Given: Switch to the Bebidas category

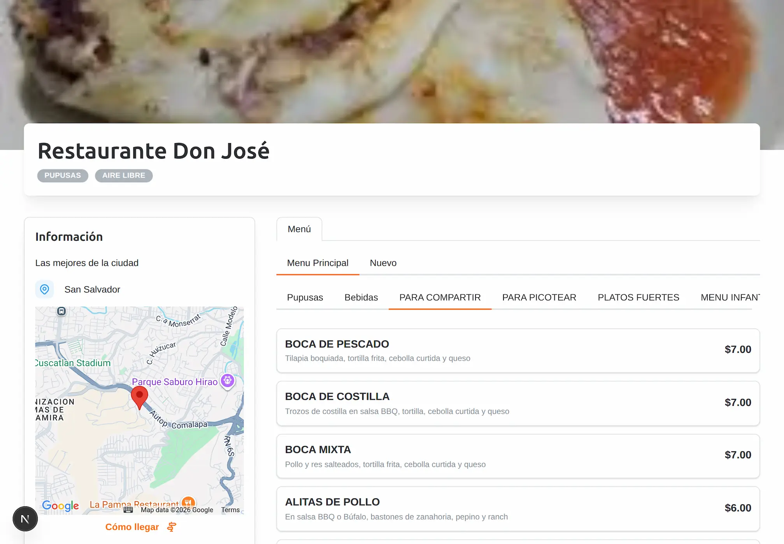Looking at the screenshot, I should 361,297.
